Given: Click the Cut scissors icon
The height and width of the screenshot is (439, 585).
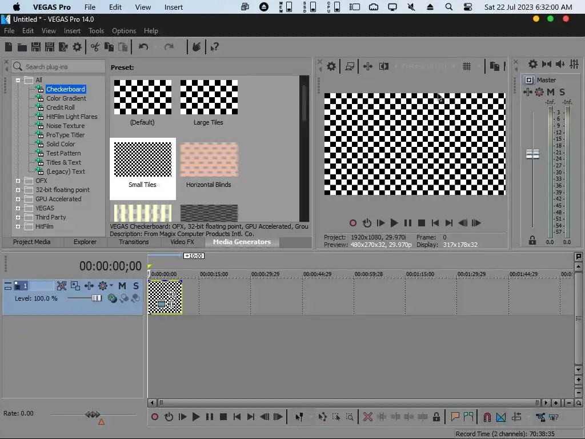Looking at the screenshot, I should tap(95, 47).
